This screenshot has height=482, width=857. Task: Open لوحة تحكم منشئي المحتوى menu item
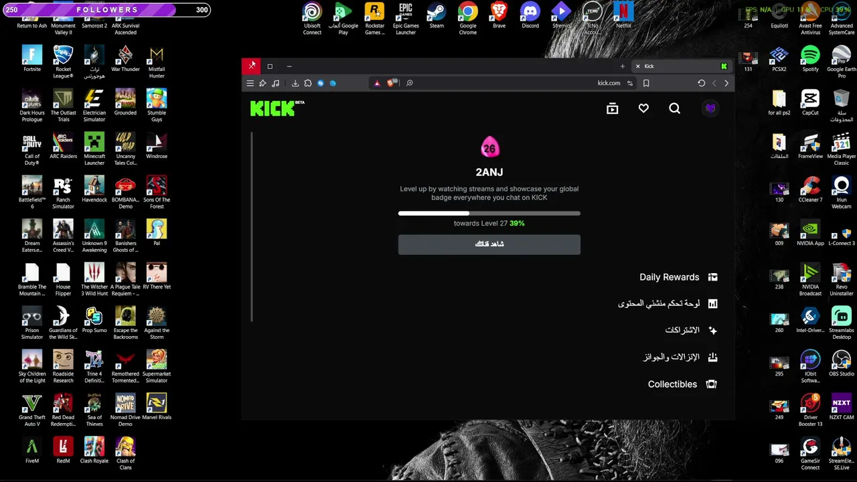668,304
